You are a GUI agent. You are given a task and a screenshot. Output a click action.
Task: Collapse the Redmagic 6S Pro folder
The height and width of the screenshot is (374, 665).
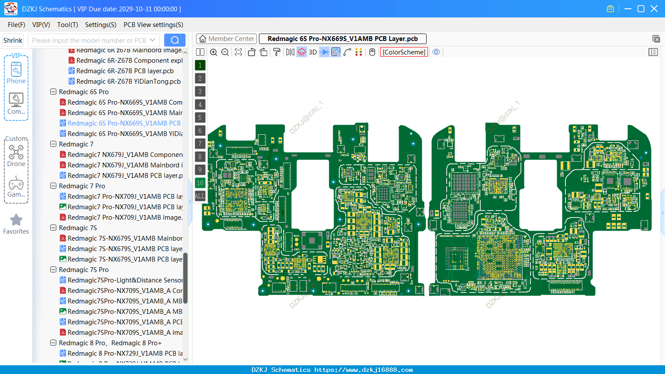pyautogui.click(x=53, y=92)
